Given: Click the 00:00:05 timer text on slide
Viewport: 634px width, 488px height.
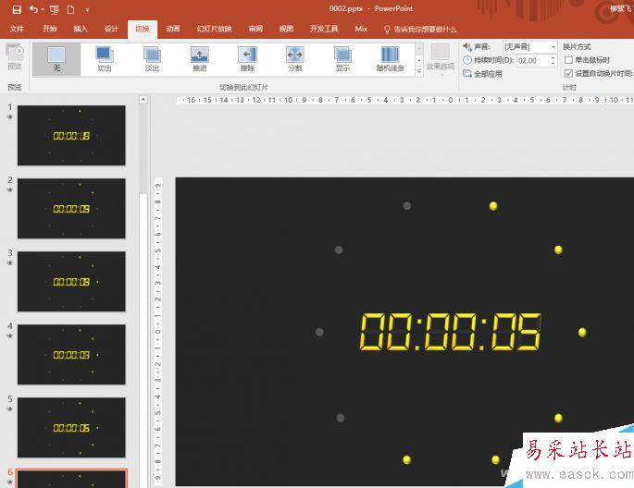Looking at the screenshot, I should click(x=451, y=332).
